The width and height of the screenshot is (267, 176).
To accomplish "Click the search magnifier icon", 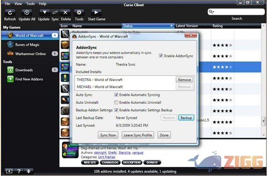I will (x=211, y=12).
